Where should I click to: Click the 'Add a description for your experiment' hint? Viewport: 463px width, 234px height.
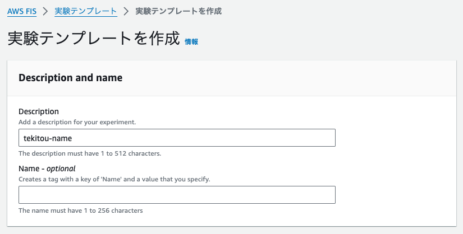[77, 122]
